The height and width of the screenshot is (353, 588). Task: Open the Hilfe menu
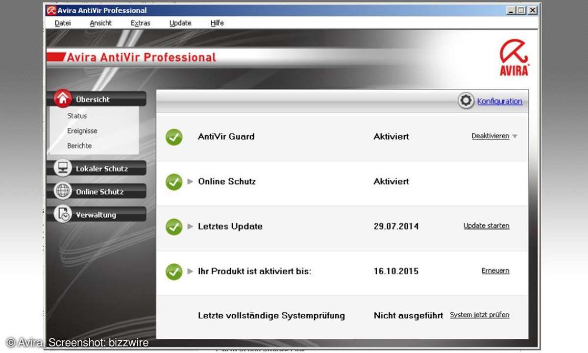point(217,23)
